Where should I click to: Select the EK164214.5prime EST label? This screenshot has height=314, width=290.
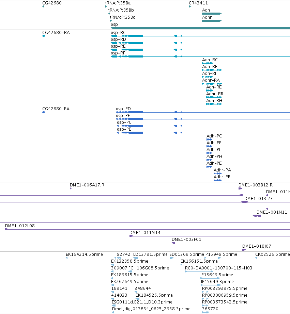(x=84, y=254)
